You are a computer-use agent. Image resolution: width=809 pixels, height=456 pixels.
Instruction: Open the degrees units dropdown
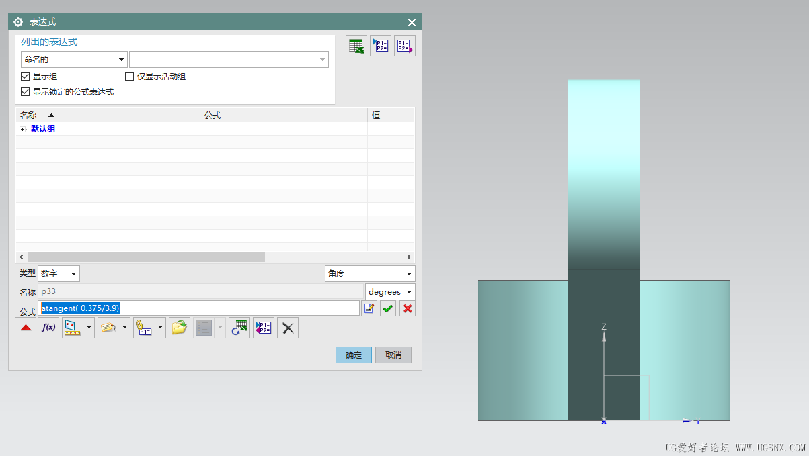coord(390,292)
